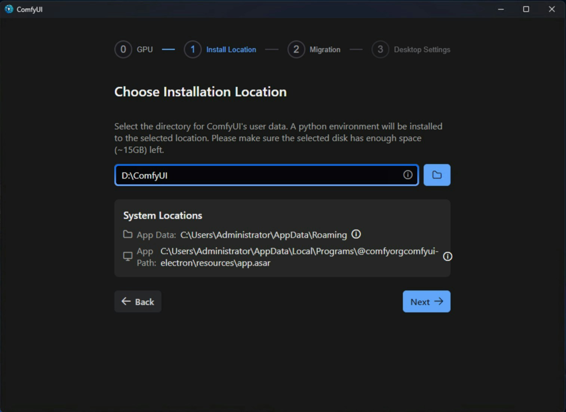566x412 pixels.
Task: Open the folder picker beside the path field
Action: [x=437, y=175]
